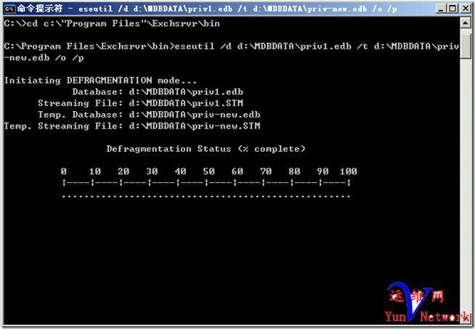The image size is (475, 329).
Task: Click the dotted defragmentation progress bar
Action: pyautogui.click(x=206, y=197)
